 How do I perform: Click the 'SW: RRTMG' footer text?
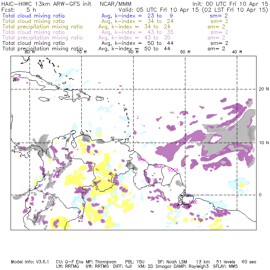pyautogui.click(x=97, y=266)
